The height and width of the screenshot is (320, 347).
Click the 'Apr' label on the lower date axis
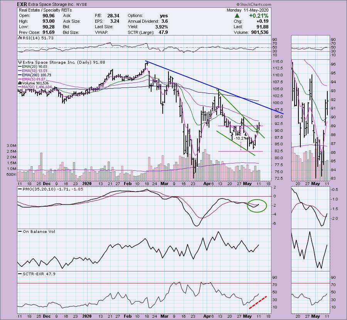[206, 317]
